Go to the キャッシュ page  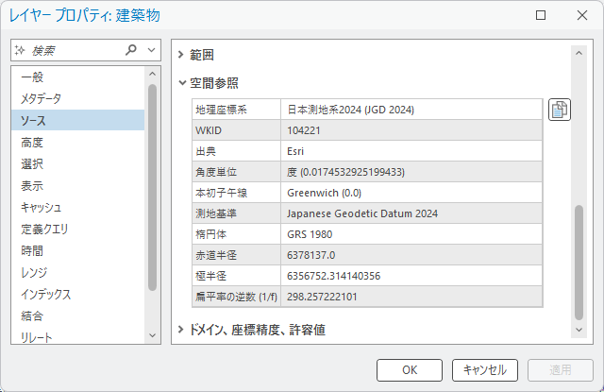coord(42,207)
